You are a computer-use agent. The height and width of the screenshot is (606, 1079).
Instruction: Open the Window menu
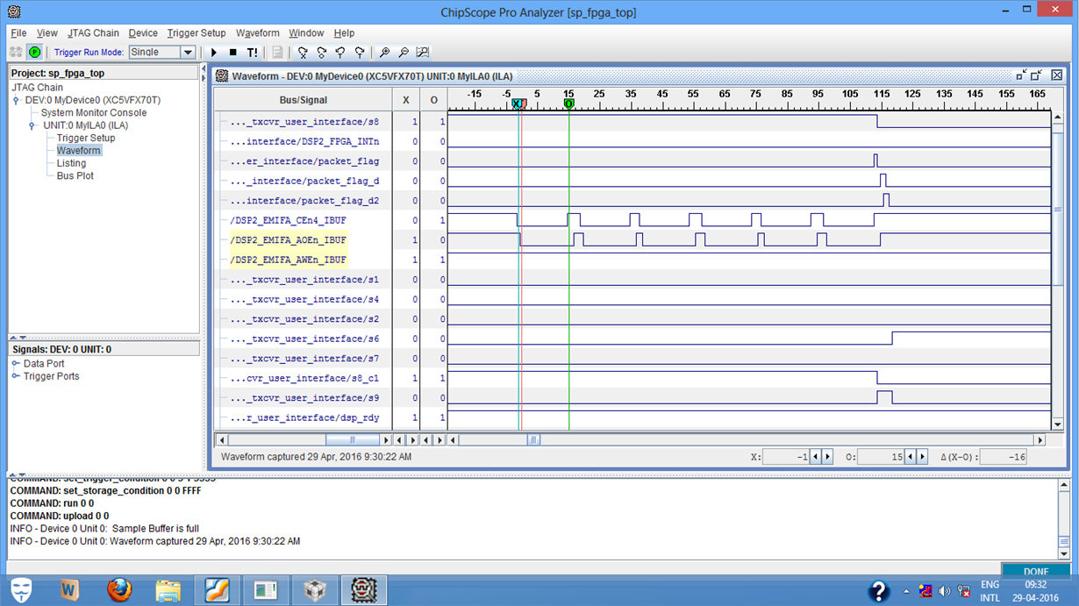[x=306, y=33]
